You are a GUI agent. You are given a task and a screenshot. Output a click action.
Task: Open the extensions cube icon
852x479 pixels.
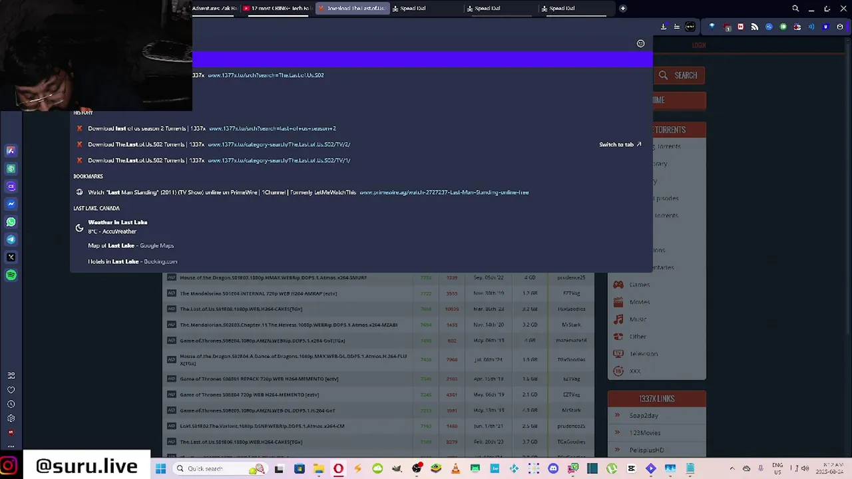pos(840,27)
